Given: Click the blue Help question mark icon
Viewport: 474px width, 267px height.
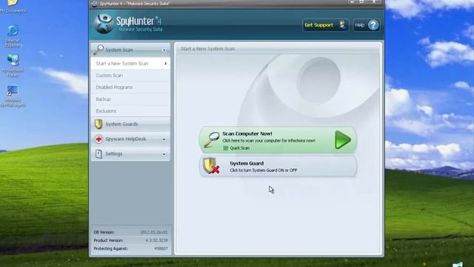Looking at the screenshot, I should (x=373, y=25).
